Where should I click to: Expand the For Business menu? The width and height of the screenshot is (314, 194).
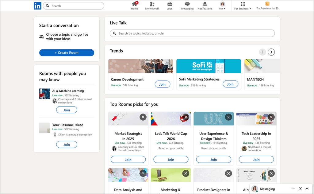243,6
